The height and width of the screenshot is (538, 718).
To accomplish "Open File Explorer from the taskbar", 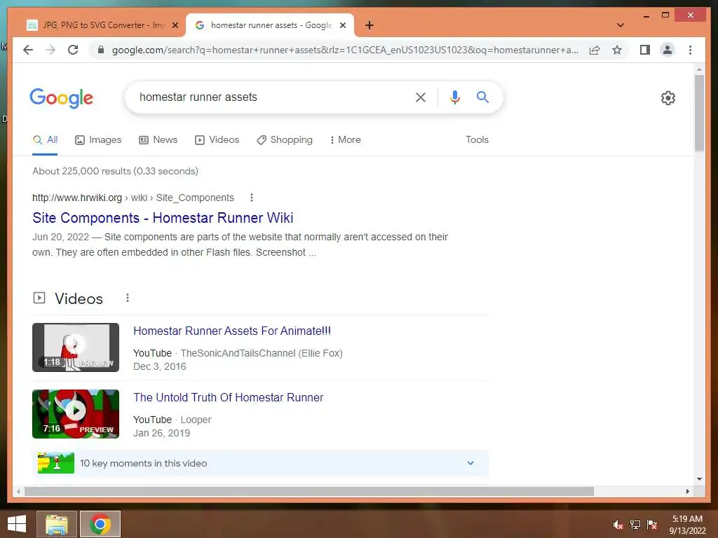I will (56, 524).
